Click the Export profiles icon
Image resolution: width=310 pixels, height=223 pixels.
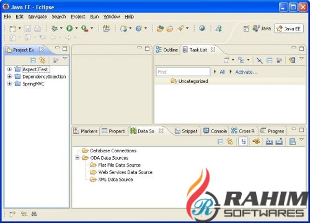pos(279,142)
